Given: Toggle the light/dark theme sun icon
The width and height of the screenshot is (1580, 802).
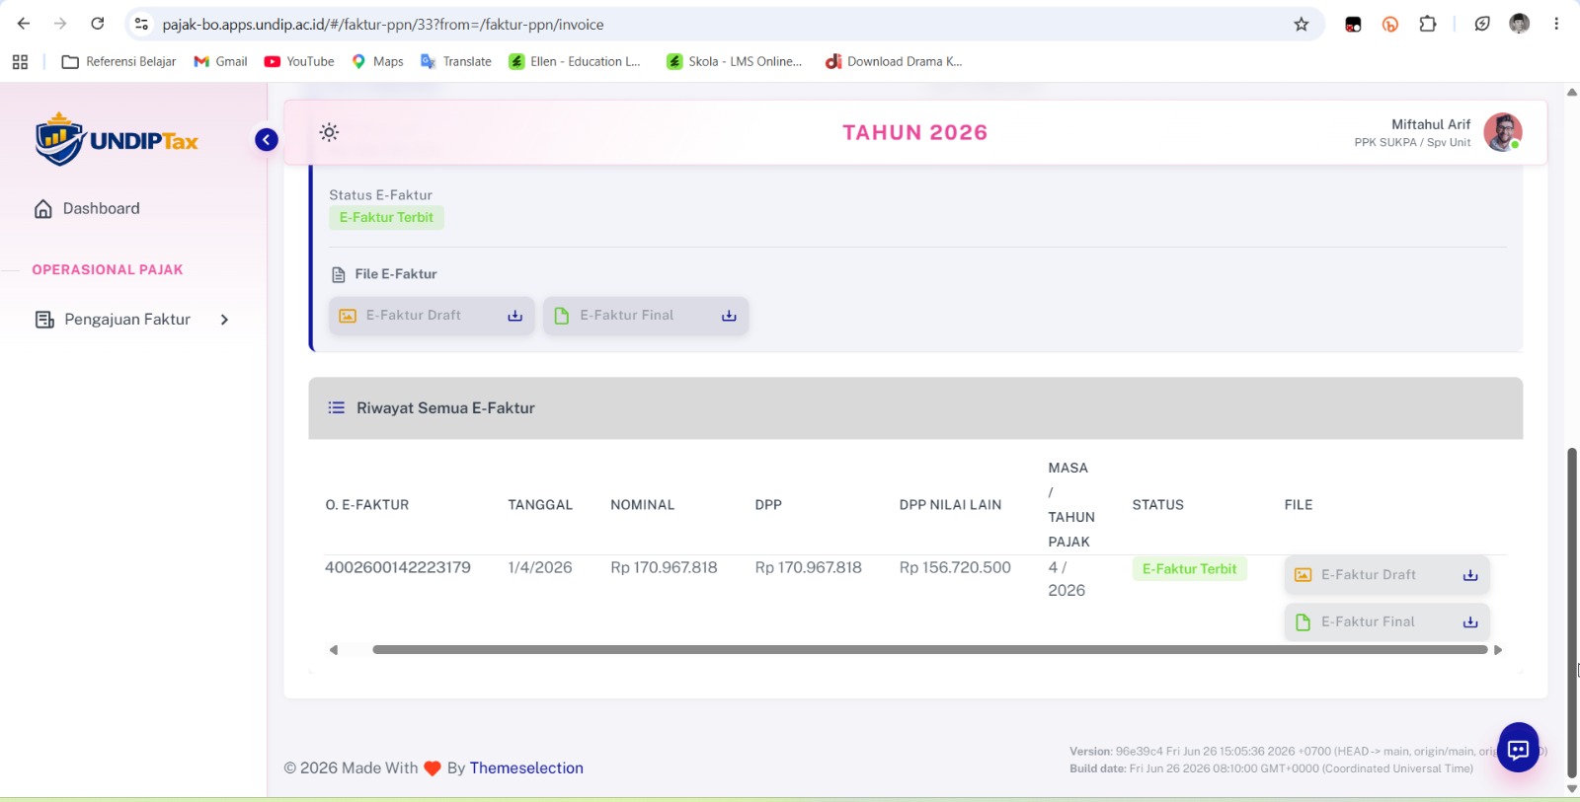Looking at the screenshot, I should point(329,132).
